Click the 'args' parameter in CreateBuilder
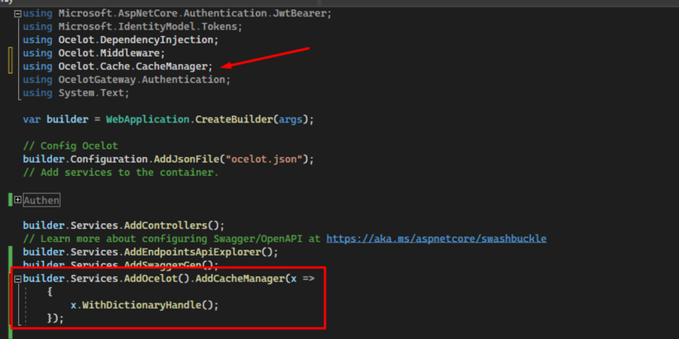 pyautogui.click(x=291, y=119)
